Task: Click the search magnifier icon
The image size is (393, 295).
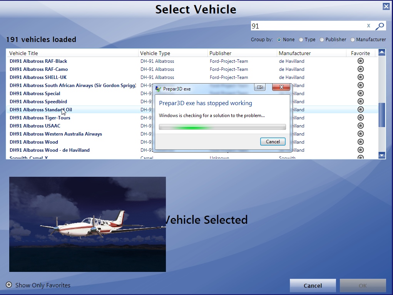Action: 380,26
